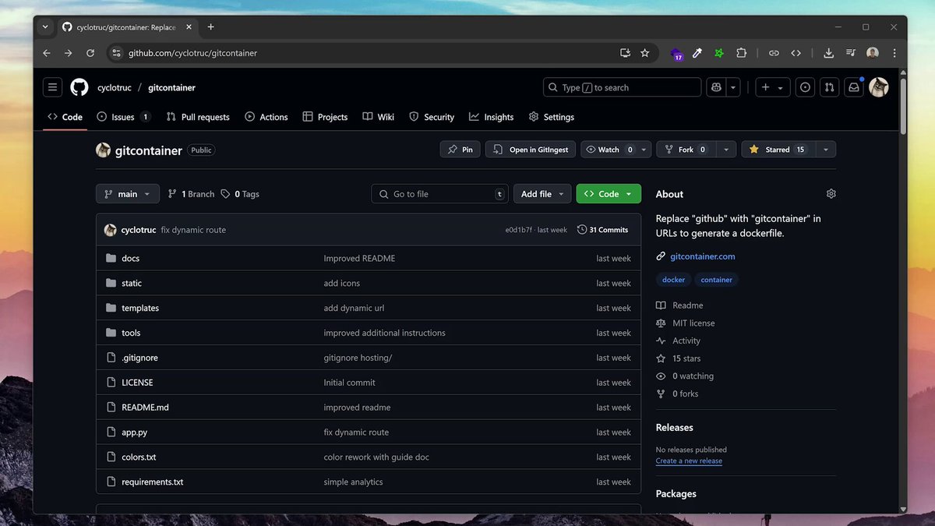Click the docker topic tag
The width and height of the screenshot is (935, 526).
[x=674, y=280]
